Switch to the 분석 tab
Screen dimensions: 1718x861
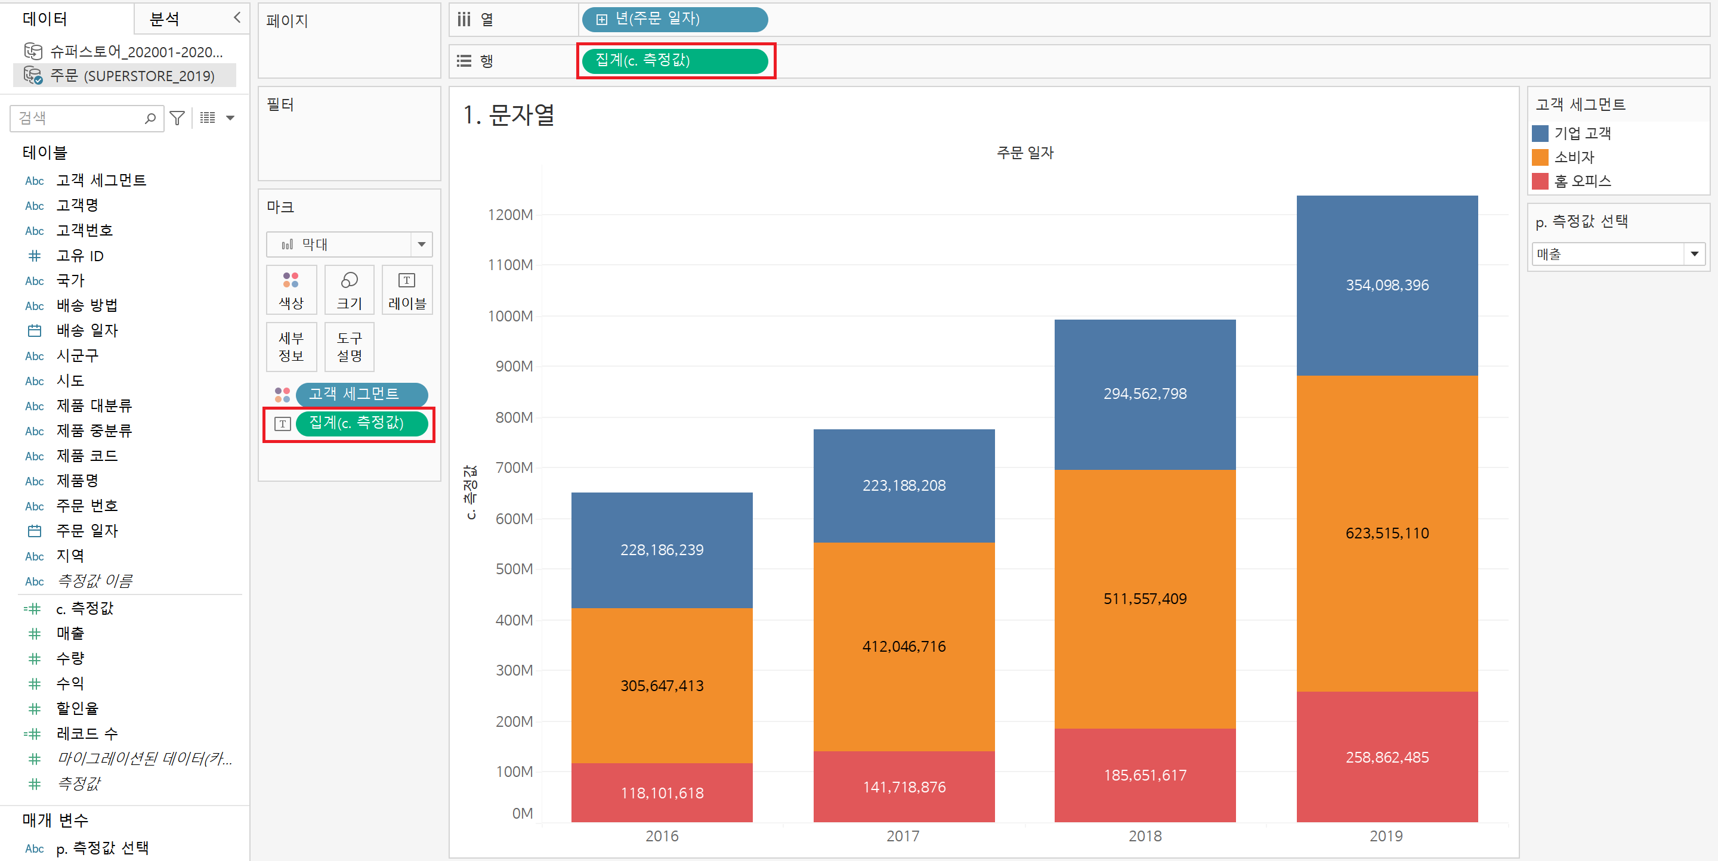[164, 18]
